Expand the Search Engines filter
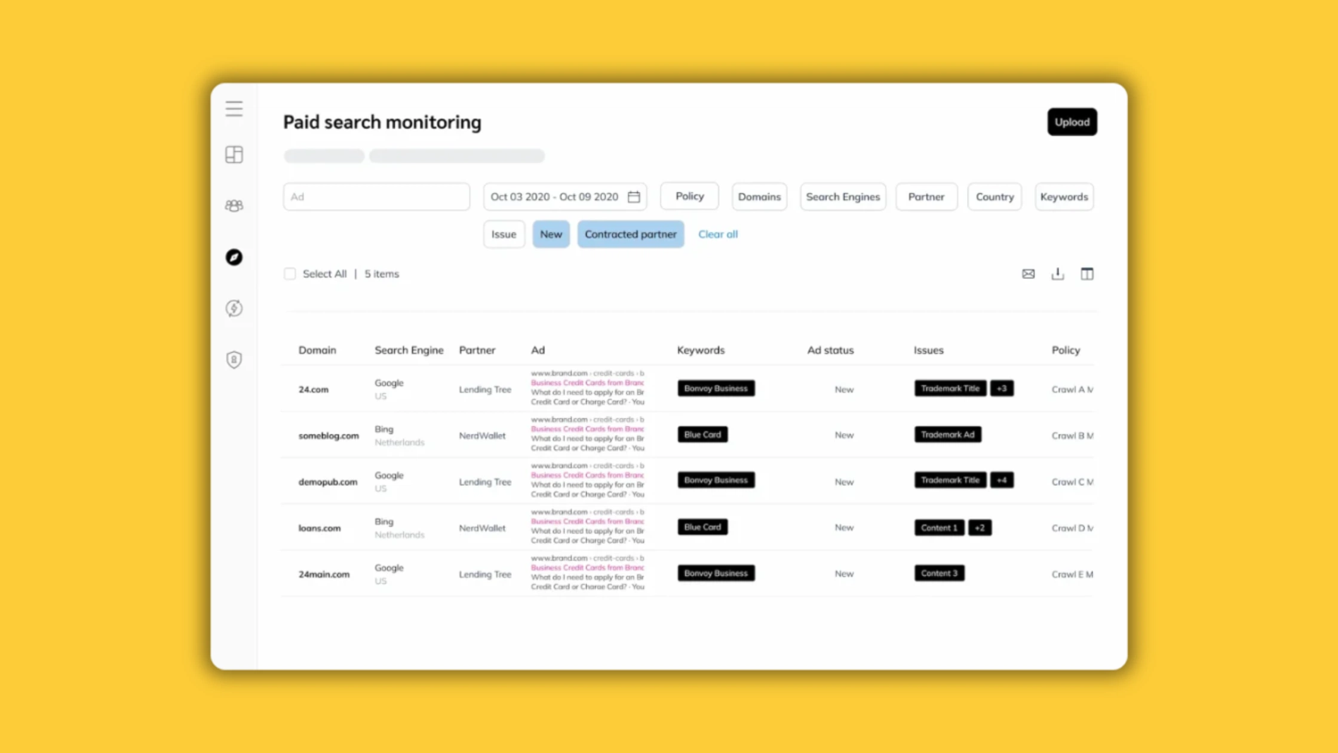 tap(843, 196)
